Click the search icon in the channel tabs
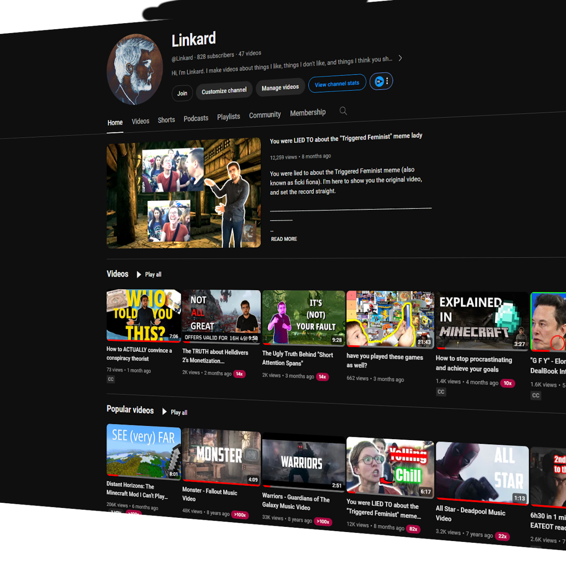Screen dimensions: 566x566 coord(343,111)
